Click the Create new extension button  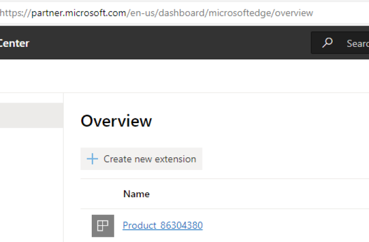(141, 159)
